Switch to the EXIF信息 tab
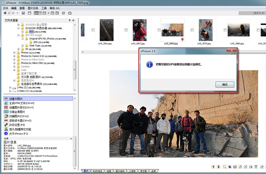Image resolution: width=266 pixels, height=174 pixels. (x=98, y=171)
